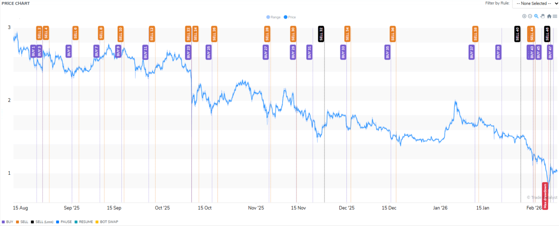The height and width of the screenshot is (226, 559).
Task: Open the chart hamburger menu
Action: pos(555,16)
